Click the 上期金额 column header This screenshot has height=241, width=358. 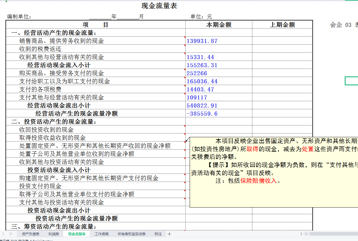pyautogui.click(x=282, y=25)
